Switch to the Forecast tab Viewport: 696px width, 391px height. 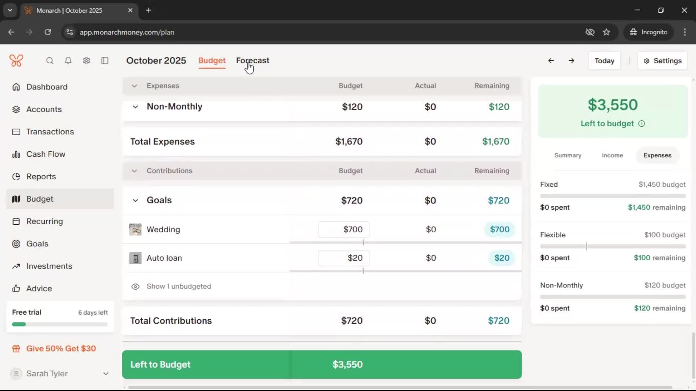253,61
